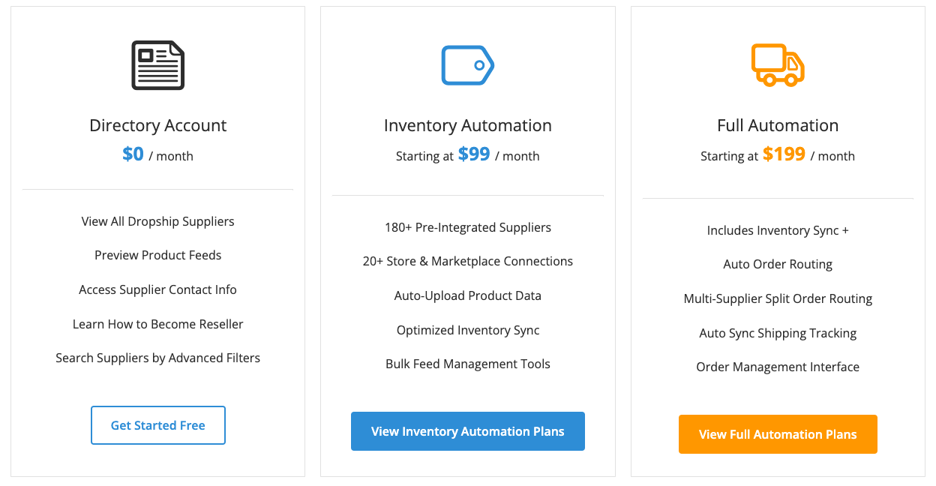This screenshot has height=486, width=936.
Task: Select the Directory Account heading
Action: click(x=157, y=125)
